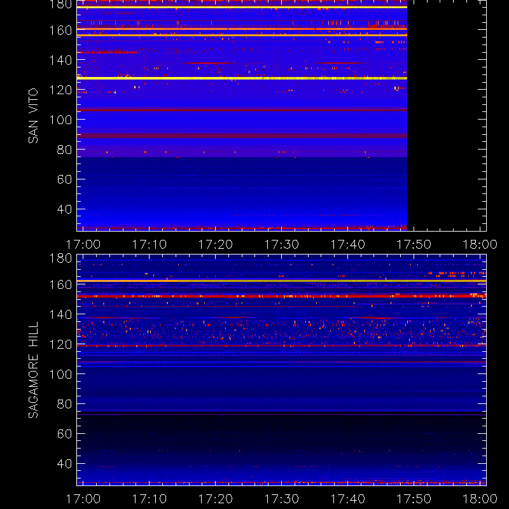This screenshot has height=509, width=509.
Task: Select the 160 tick label on the San Vito plot
Action: coord(60,31)
